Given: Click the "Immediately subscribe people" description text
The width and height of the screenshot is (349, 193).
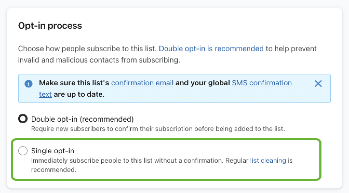Looking at the screenshot, I should [x=127, y=160].
